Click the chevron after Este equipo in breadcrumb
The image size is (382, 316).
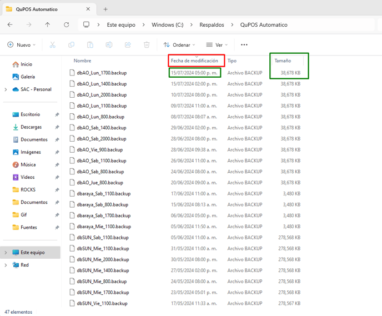[143, 25]
